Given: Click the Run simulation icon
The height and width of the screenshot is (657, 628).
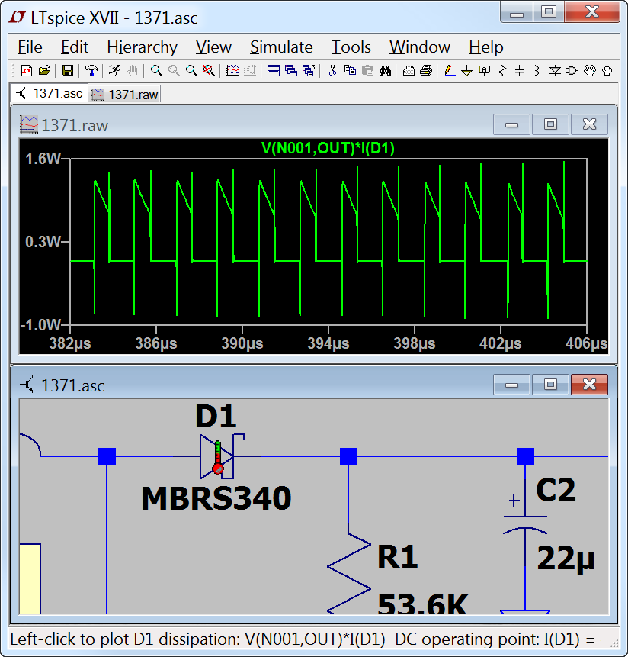Looking at the screenshot, I should (114, 71).
